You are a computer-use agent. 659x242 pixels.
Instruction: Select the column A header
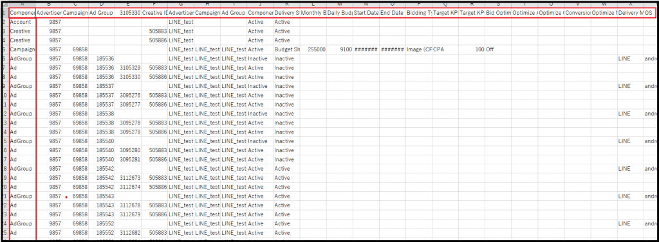point(22,5)
